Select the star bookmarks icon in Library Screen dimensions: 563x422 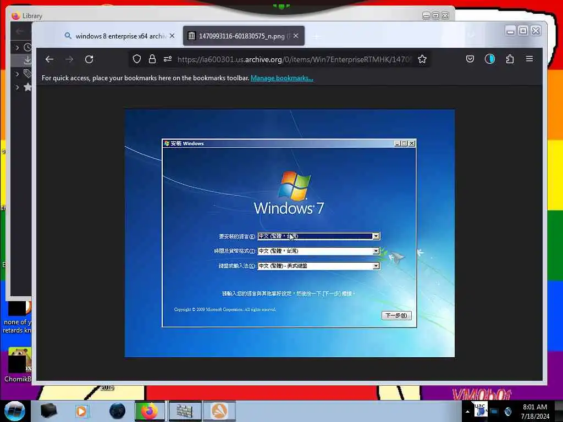(x=27, y=87)
